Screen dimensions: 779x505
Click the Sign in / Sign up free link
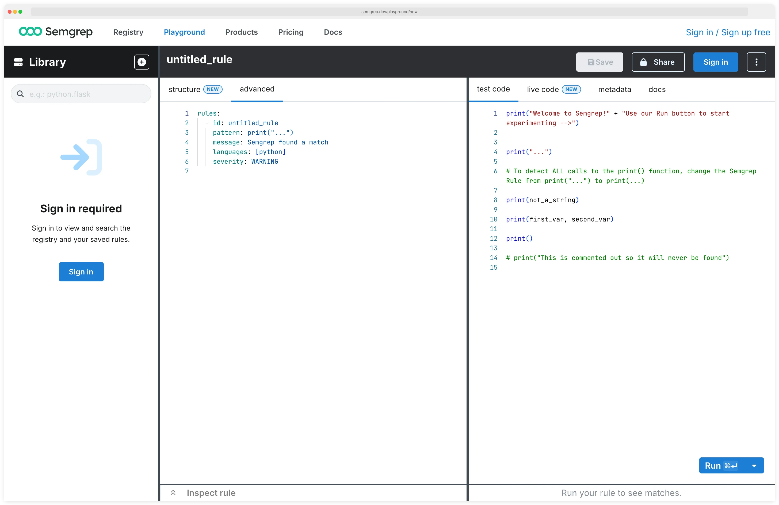(x=728, y=32)
